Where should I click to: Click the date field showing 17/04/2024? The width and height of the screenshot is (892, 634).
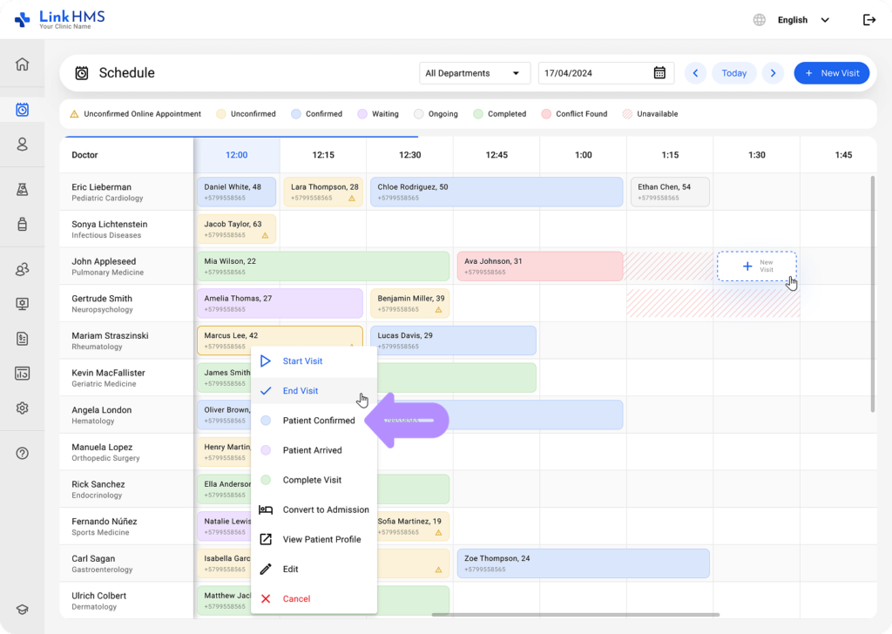[x=606, y=73]
